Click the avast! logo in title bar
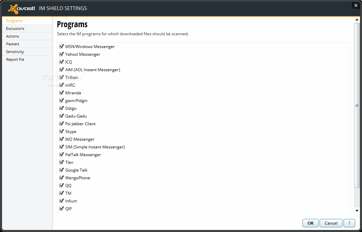Viewport: 362px width, 232px height. pos(22,8)
